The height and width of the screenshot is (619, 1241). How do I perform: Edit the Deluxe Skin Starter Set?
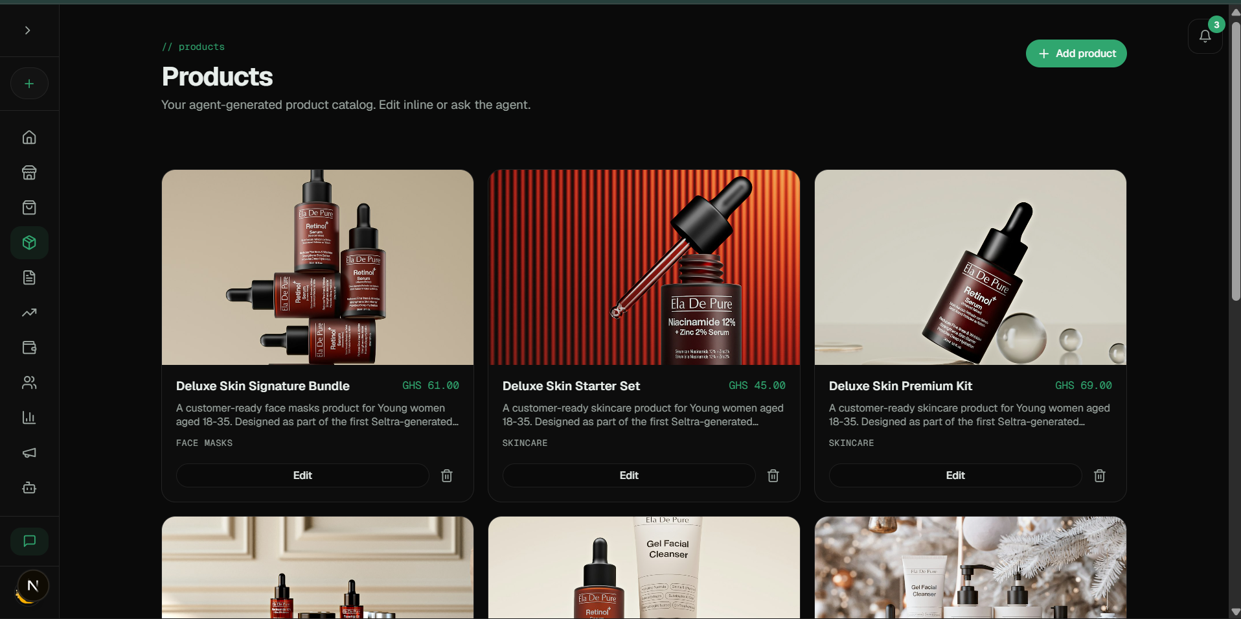pyautogui.click(x=629, y=475)
